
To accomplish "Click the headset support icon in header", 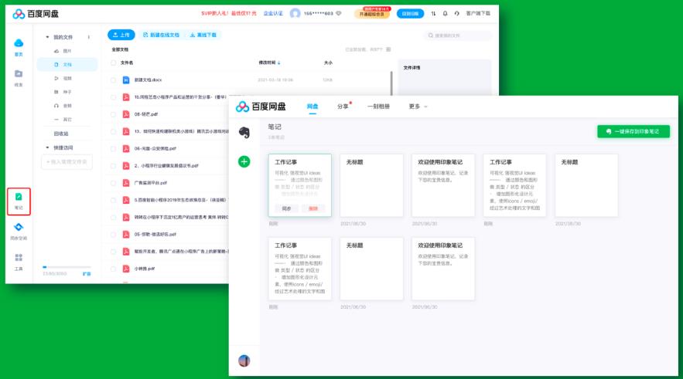I will 457,13.
